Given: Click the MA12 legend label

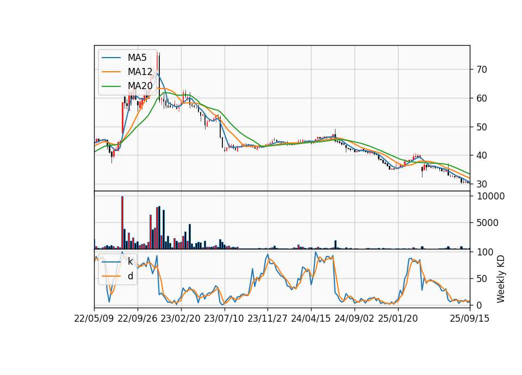Looking at the screenshot, I should pyautogui.click(x=140, y=72).
